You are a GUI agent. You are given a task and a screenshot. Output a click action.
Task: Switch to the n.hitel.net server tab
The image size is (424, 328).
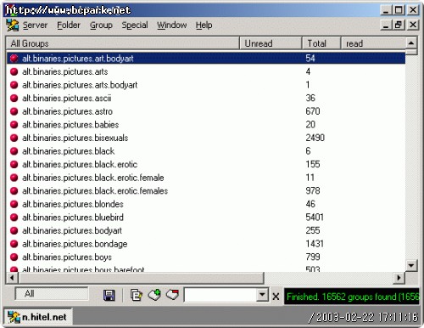pos(38,317)
